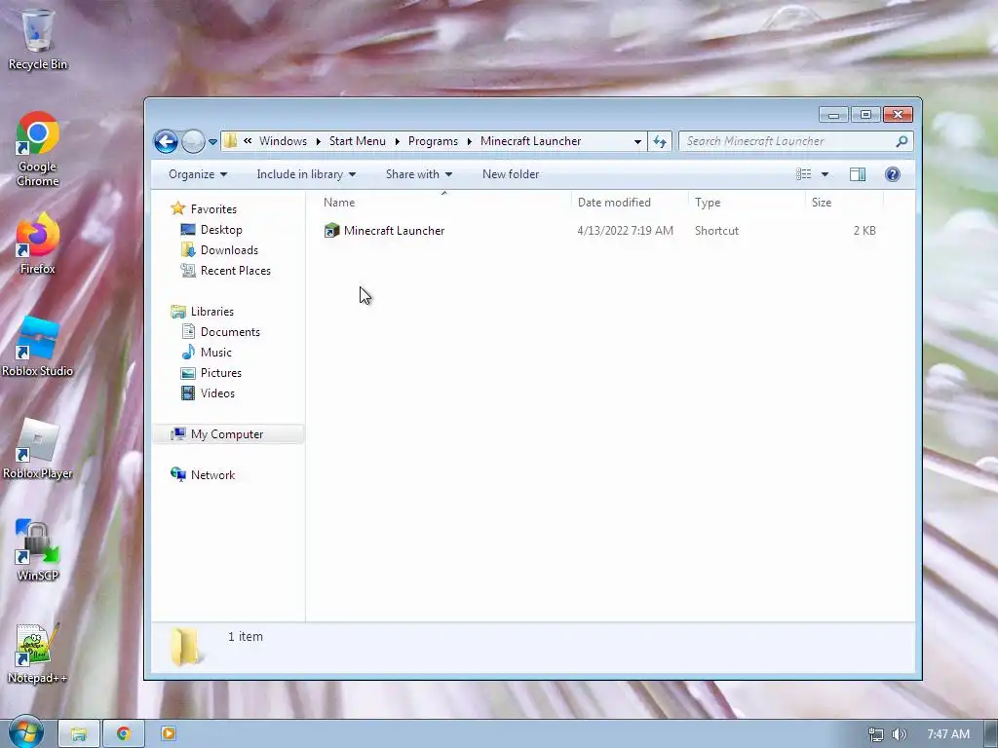Click Start Menu in the breadcrumb path
The image size is (998, 748).
click(x=357, y=141)
